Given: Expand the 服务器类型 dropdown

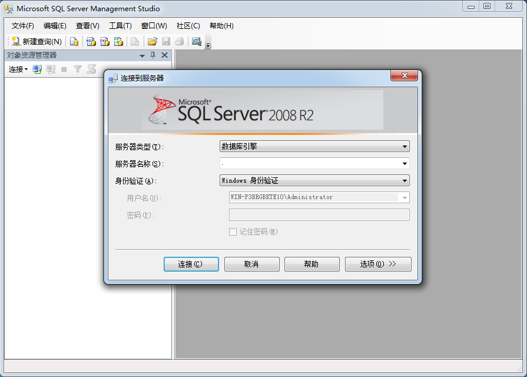Looking at the screenshot, I should 405,147.
